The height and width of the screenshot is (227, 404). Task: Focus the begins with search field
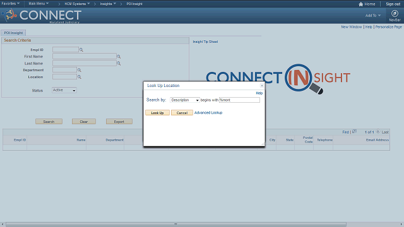pos(239,100)
